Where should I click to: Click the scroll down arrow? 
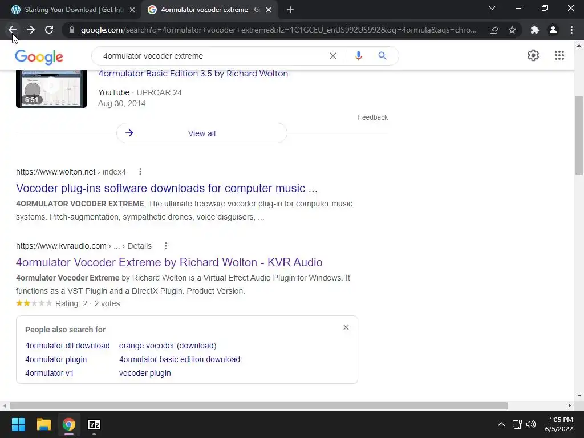[579, 396]
